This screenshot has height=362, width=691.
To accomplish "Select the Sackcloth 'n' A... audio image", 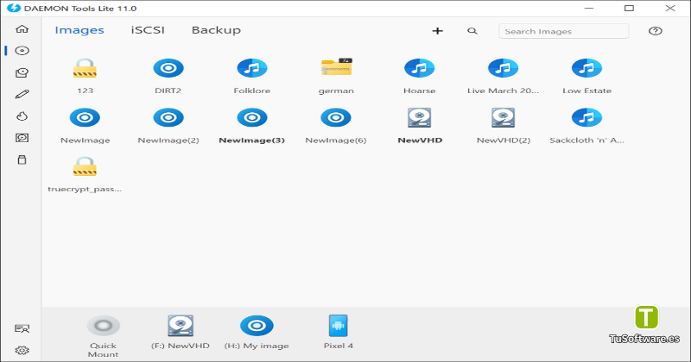I will click(587, 118).
